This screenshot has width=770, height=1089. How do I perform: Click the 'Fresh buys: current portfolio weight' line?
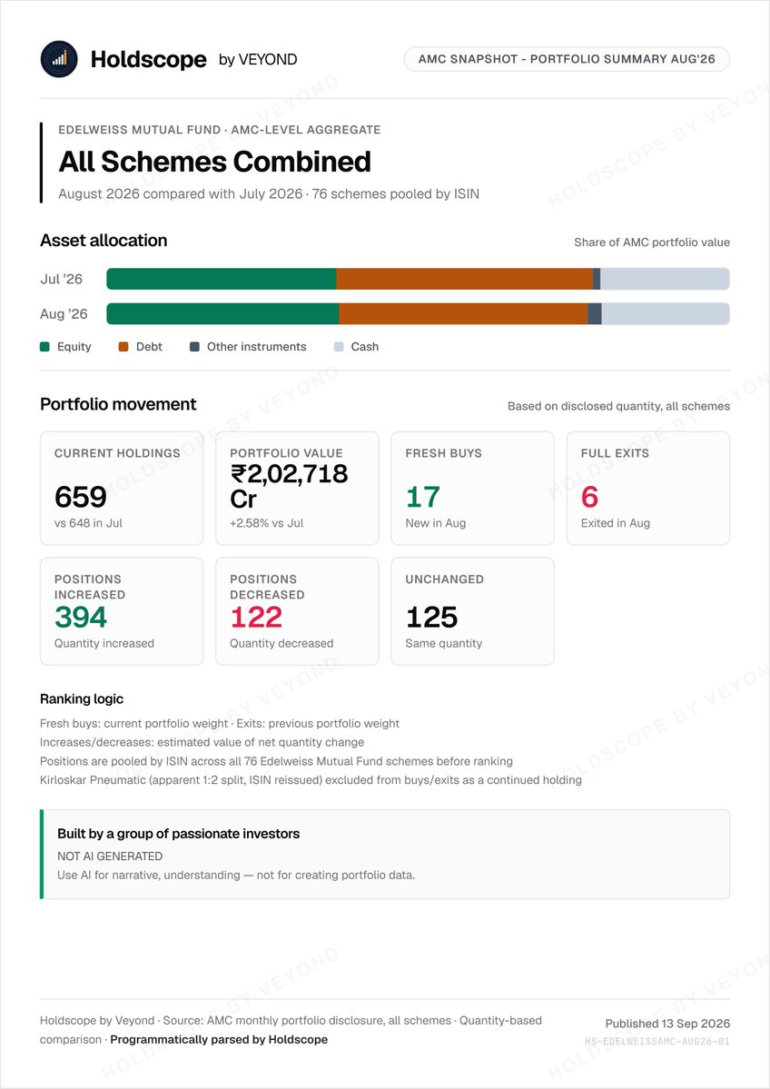pos(220,724)
